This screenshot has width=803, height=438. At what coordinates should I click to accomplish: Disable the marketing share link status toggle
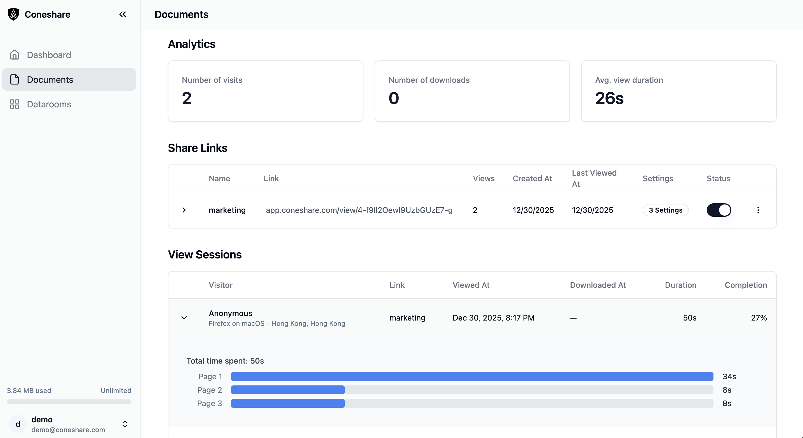click(719, 210)
